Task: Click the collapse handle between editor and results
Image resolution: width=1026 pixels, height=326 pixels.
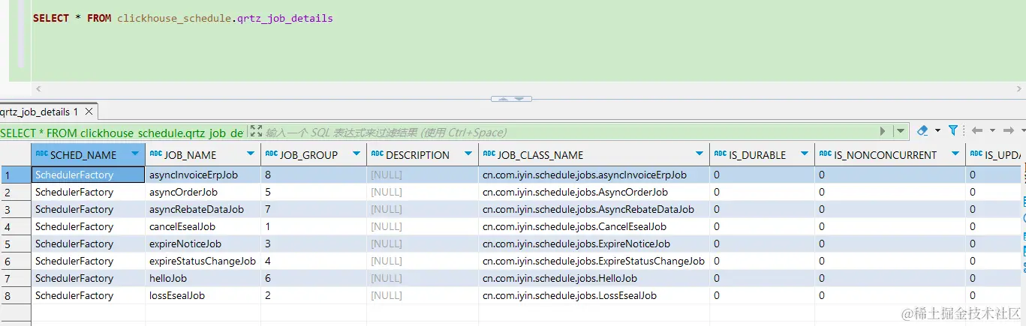Action: [512, 98]
